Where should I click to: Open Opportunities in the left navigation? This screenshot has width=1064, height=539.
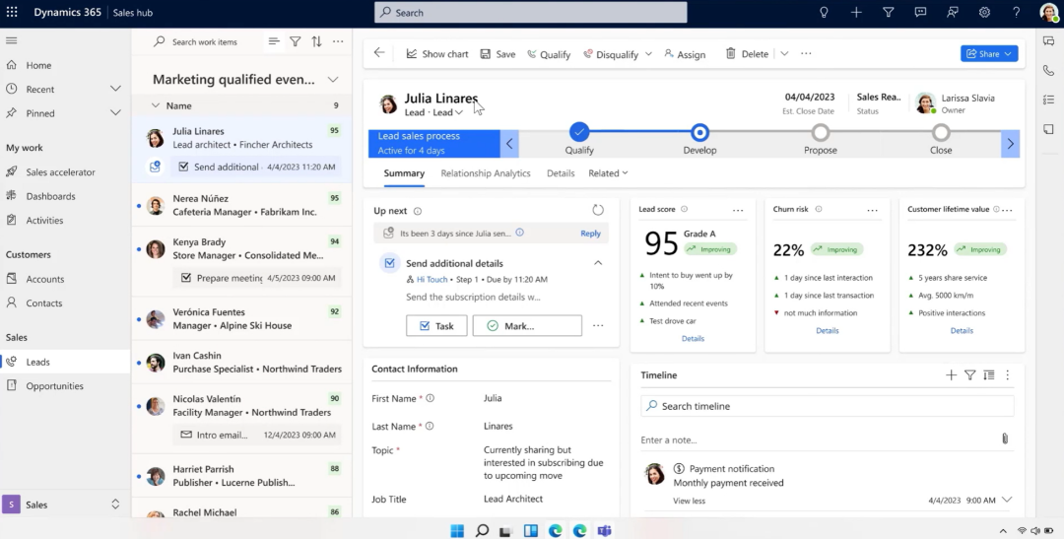click(x=54, y=386)
